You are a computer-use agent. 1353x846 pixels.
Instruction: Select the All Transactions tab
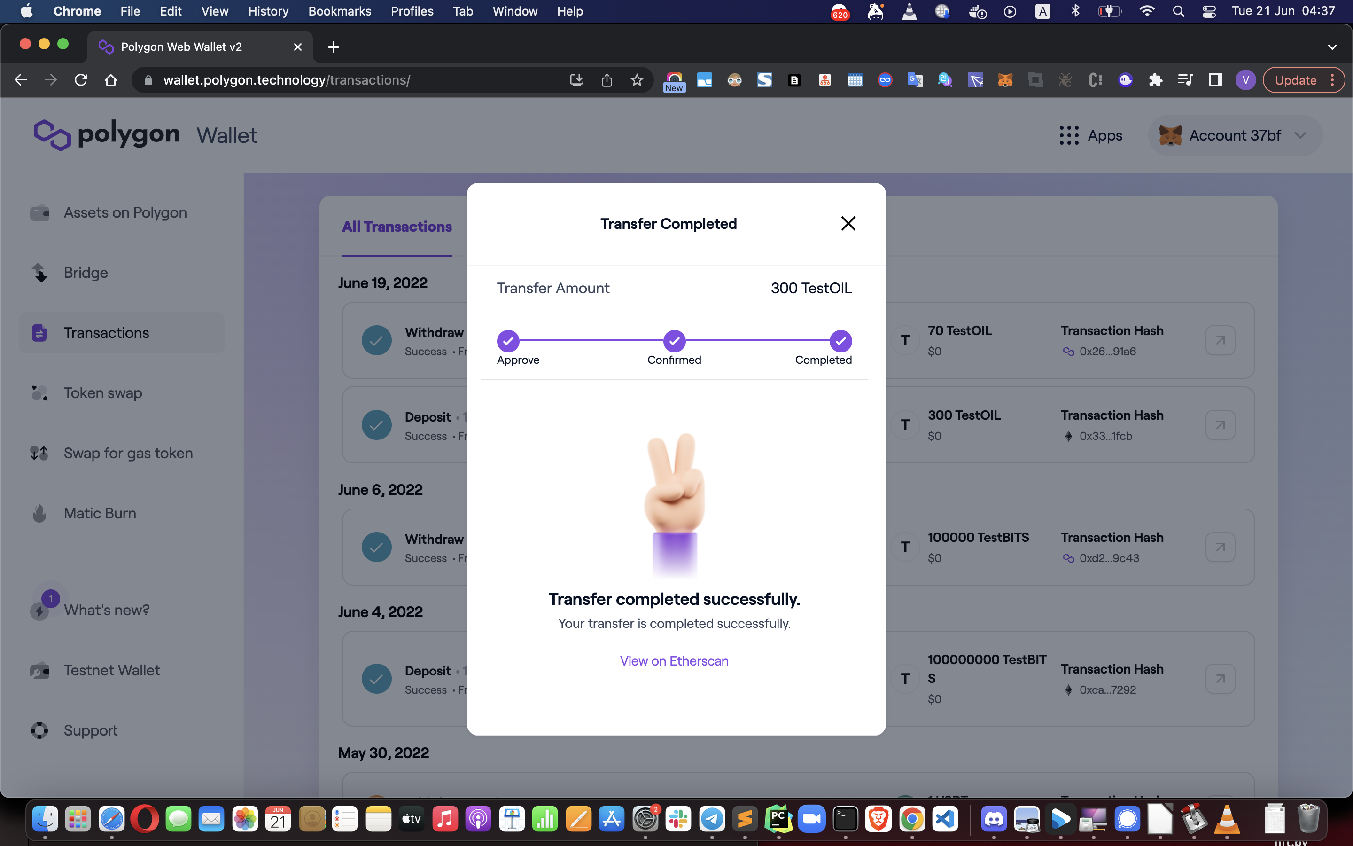click(397, 227)
